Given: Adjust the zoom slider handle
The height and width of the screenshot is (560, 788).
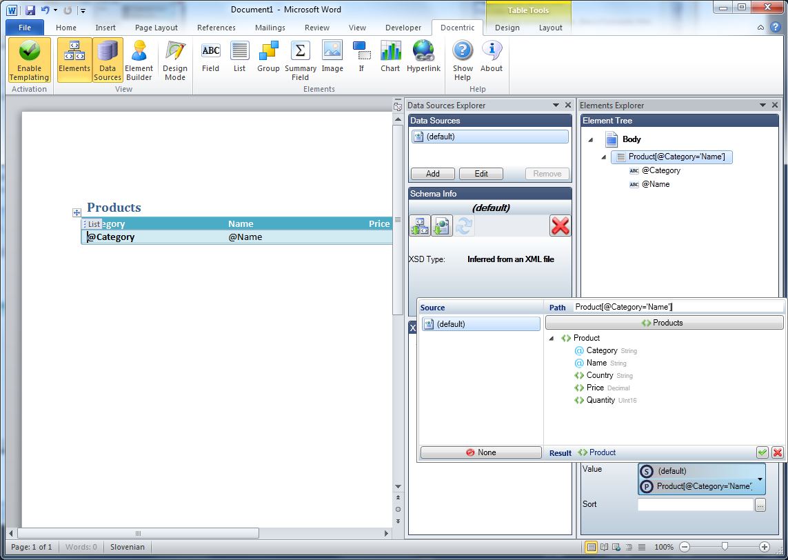Looking at the screenshot, I should 725,547.
